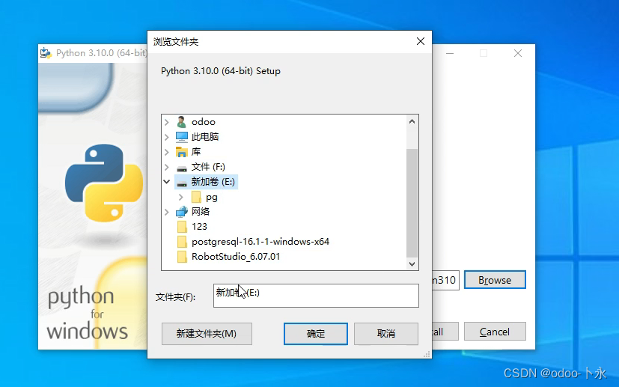Click the 取消 button
The image size is (619, 387).
click(386, 334)
